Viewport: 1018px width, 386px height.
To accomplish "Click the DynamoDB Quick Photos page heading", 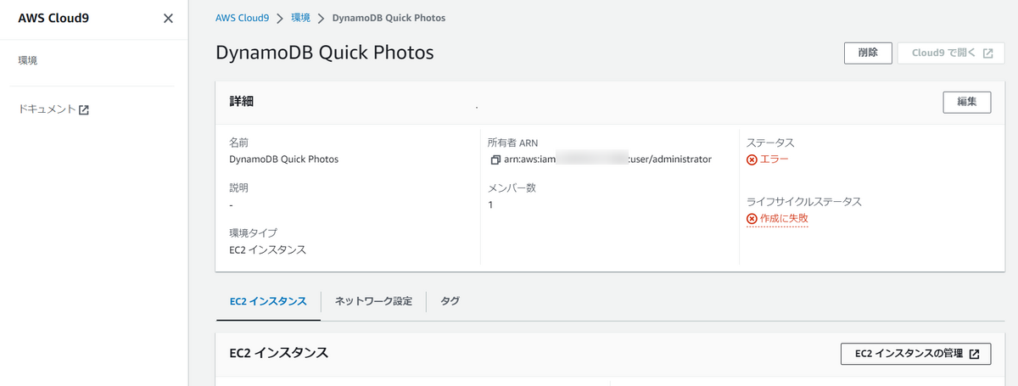I will coord(325,53).
